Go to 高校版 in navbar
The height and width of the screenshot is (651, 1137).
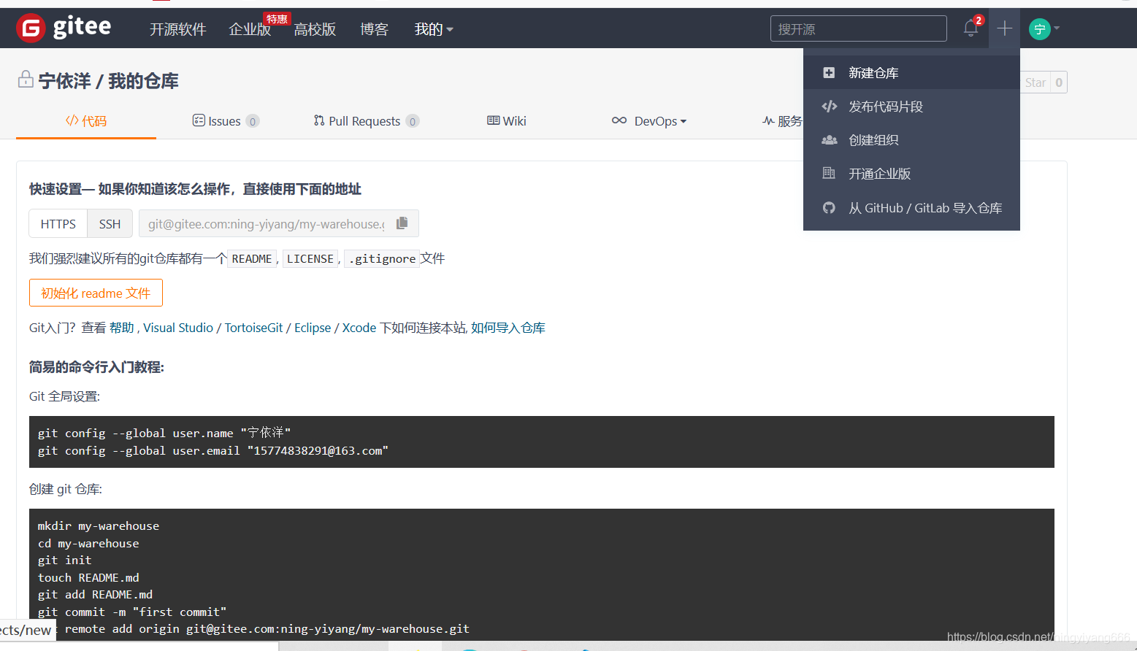tap(315, 29)
